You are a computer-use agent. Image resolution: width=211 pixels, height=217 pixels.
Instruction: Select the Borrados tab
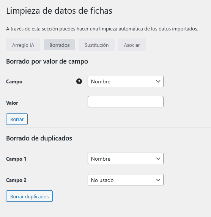tap(59, 45)
